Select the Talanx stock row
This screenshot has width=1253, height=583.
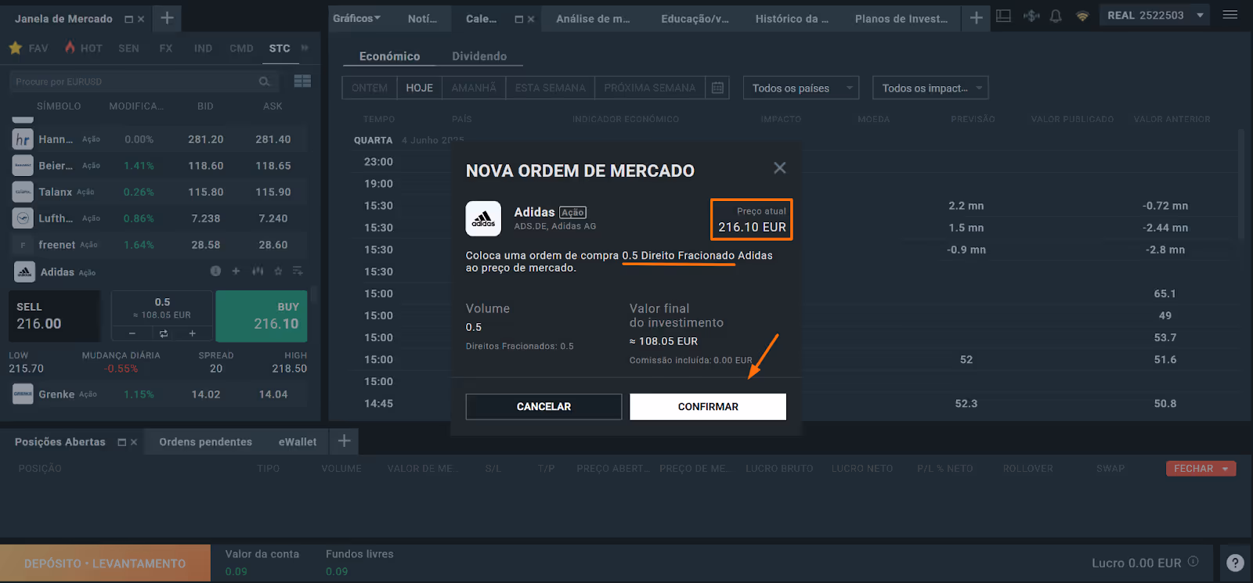point(159,192)
